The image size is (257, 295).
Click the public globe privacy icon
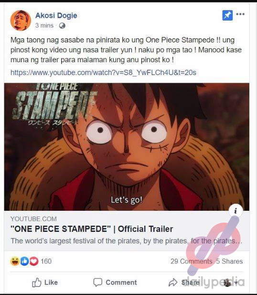pos(62,26)
